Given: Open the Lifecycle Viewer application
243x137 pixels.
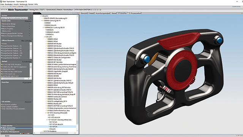Looking at the screenshot, I should point(8,130).
